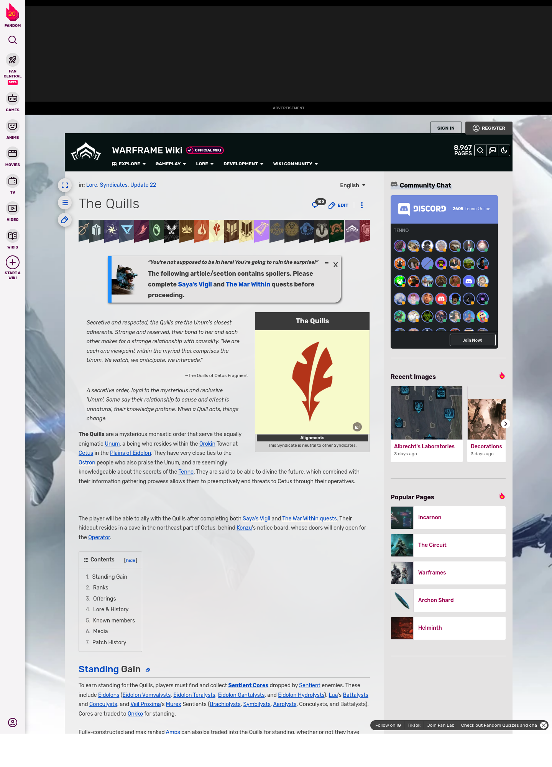552x767 pixels.
Task: Enlarge The Quills infobox image
Action: 357,427
